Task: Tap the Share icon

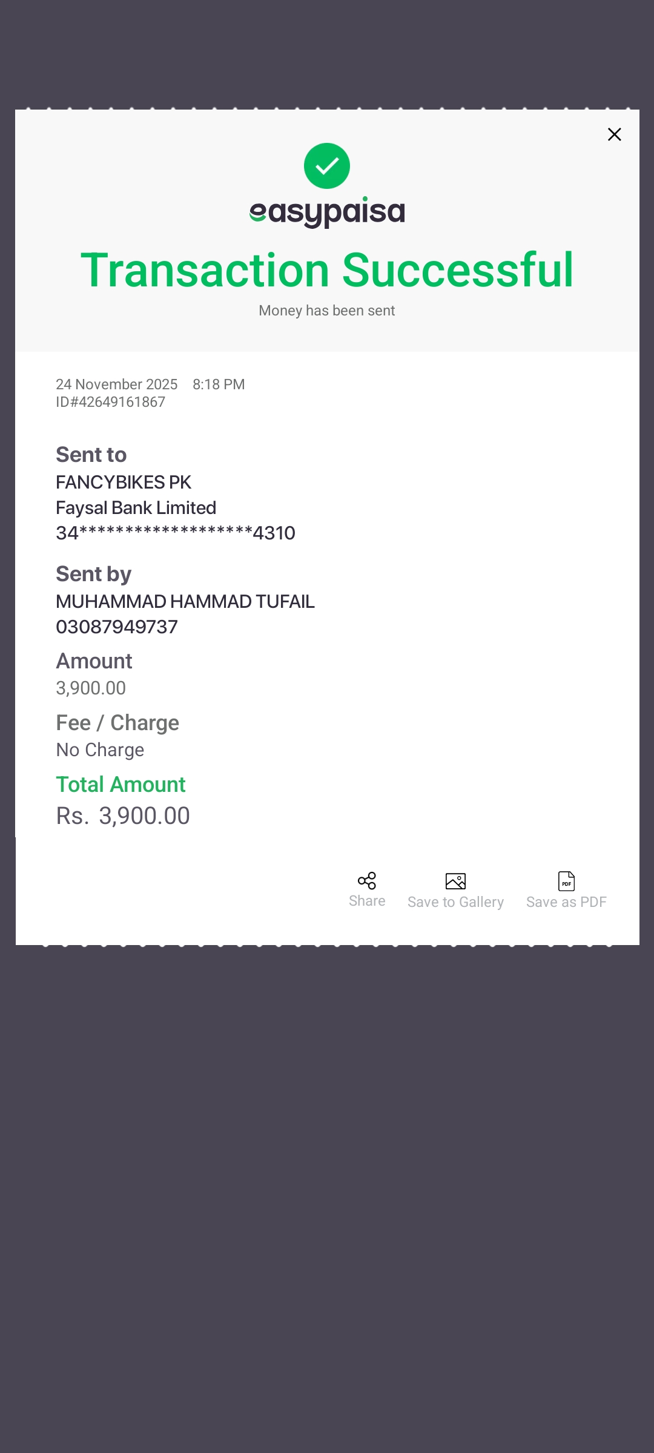Action: tap(367, 881)
